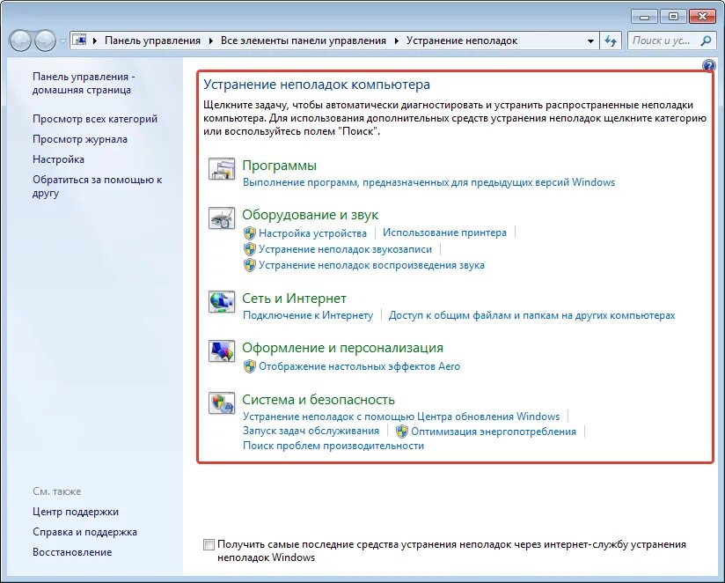Launch Устранение неполадок звукозаписи
The height and width of the screenshot is (583, 725).
pos(346,249)
